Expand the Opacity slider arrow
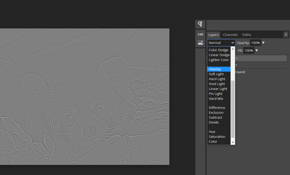The width and height of the screenshot is (290, 175). point(264,43)
